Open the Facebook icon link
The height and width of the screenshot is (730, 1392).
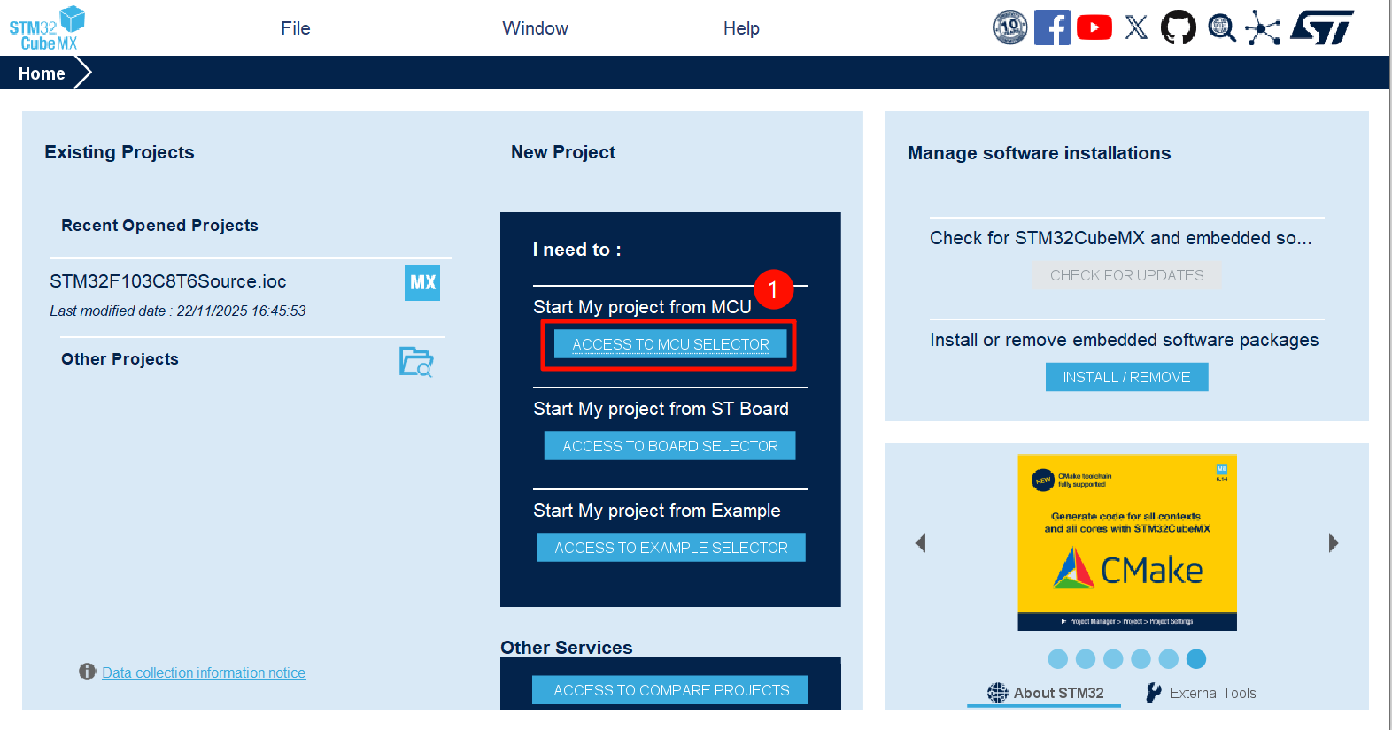1052,27
